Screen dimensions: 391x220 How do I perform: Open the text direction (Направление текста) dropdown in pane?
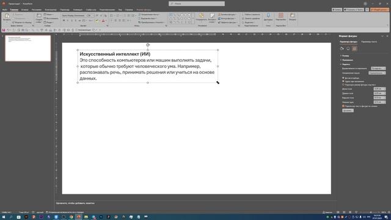coord(377,73)
